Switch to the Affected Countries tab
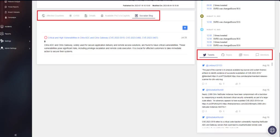Viewport: 280px width, 137px height. click(x=53, y=16)
